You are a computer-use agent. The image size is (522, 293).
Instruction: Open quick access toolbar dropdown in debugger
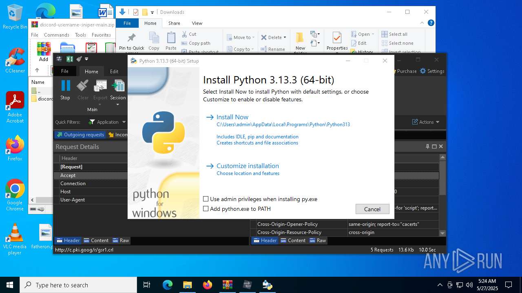[x=86, y=59]
